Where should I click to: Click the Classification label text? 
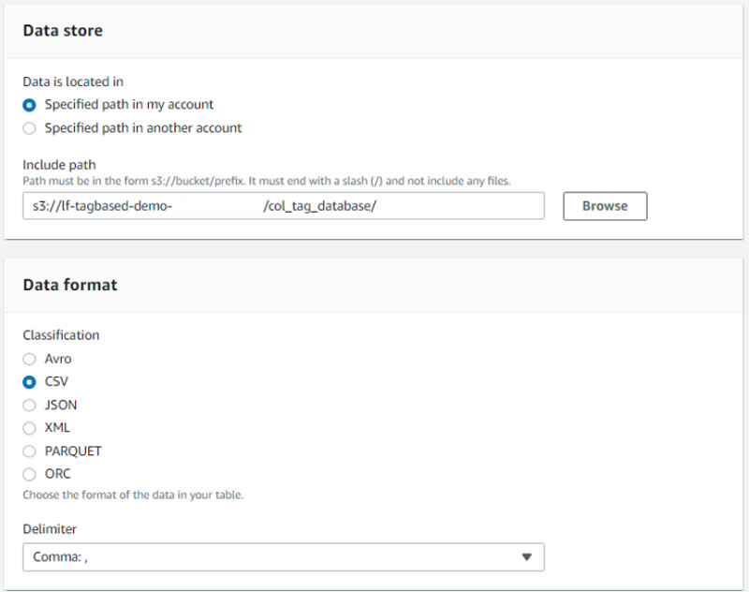[61, 335]
